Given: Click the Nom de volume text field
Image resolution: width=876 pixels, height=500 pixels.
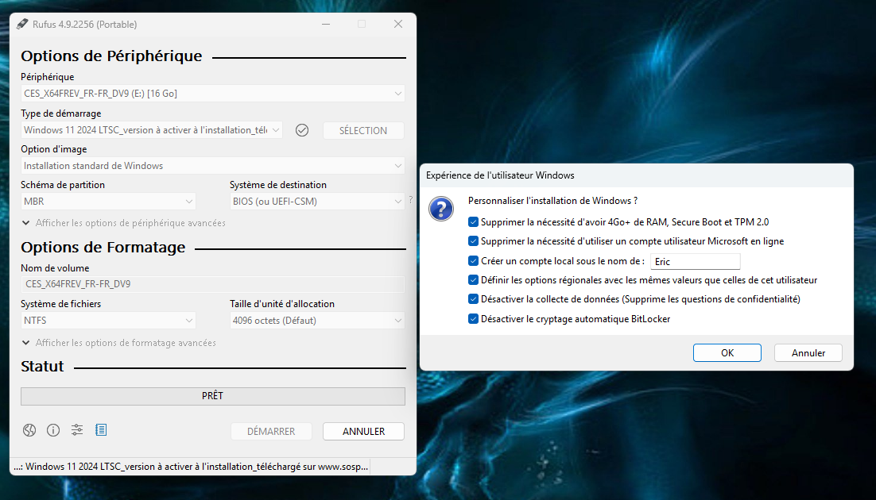Looking at the screenshot, I should (x=213, y=284).
